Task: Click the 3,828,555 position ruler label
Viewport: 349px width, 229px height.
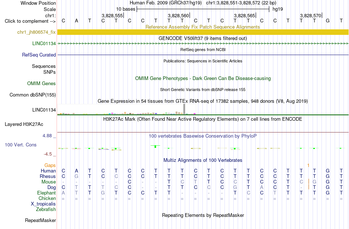Action: 112,15
